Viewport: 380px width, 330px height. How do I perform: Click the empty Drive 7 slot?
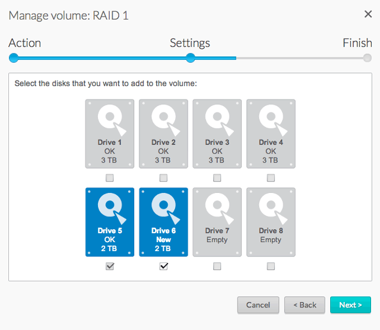point(217,222)
